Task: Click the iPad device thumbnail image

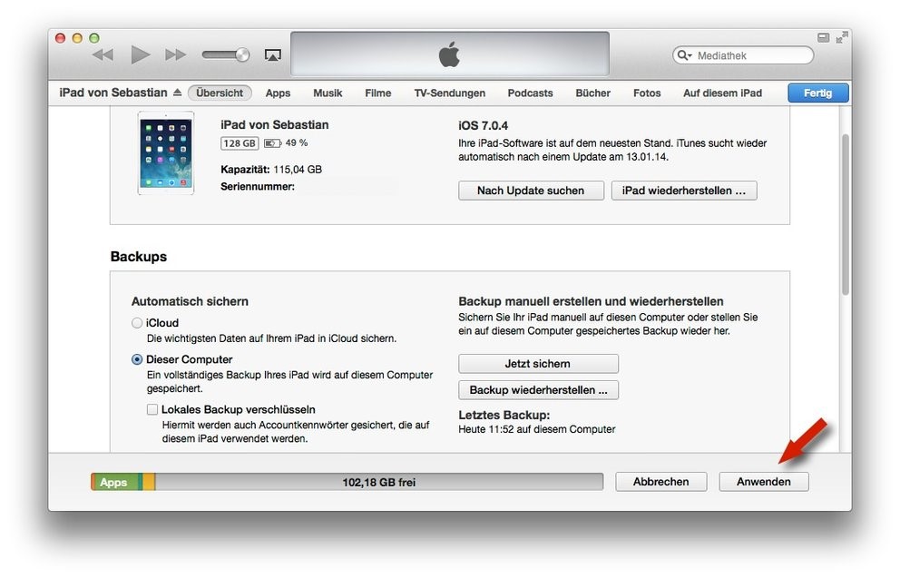Action: click(x=166, y=153)
